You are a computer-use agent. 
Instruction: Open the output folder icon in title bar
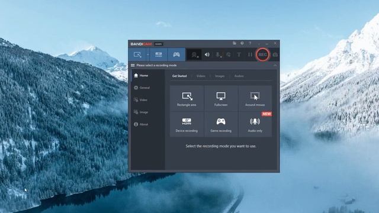pyautogui.click(x=235, y=43)
